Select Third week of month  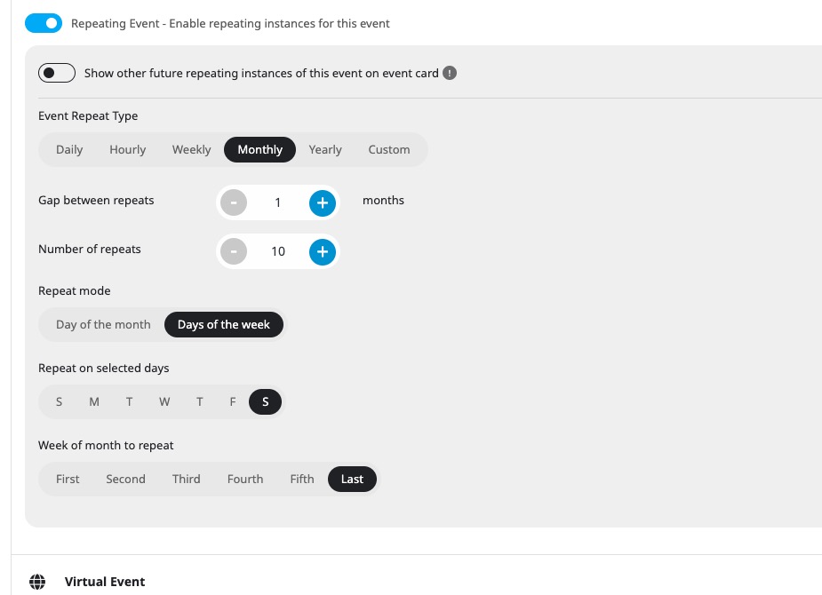pyautogui.click(x=186, y=480)
